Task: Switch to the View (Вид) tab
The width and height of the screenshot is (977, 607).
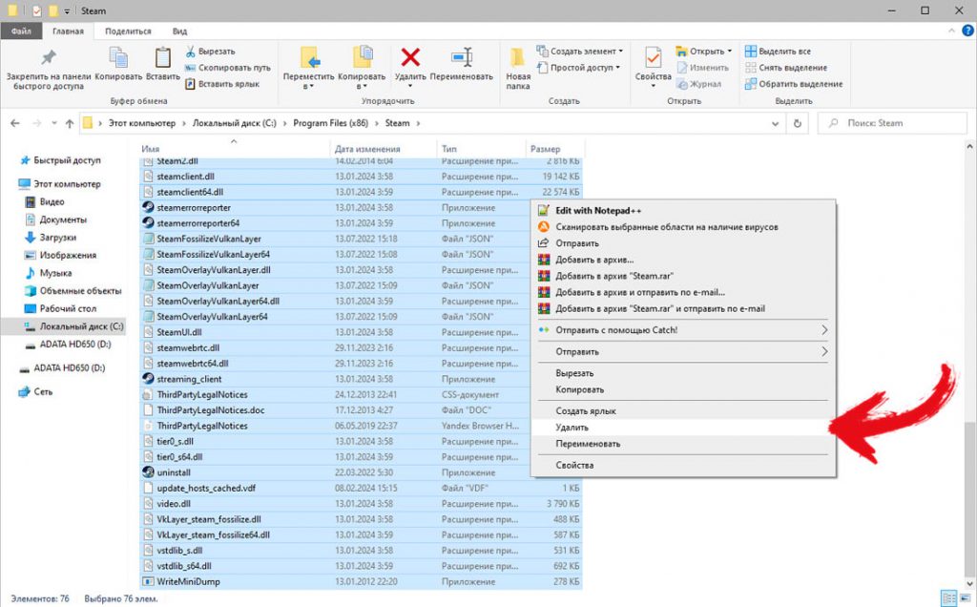Action: point(179,31)
